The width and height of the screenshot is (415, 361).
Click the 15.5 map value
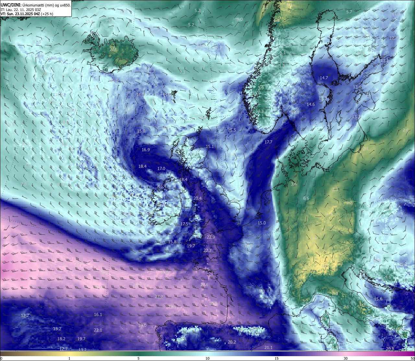pos(232,130)
